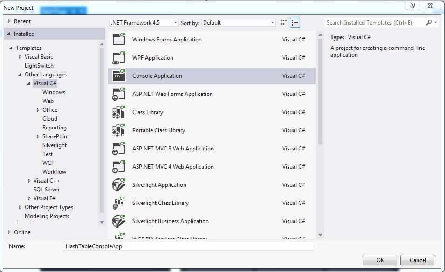Expand the Visual Basic node arrow
Screen dimensions: 445x272
[20, 57]
